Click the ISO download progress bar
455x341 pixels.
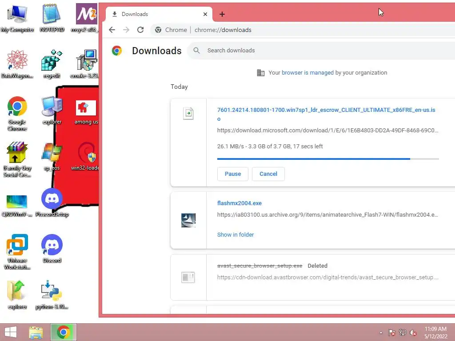pyautogui.click(x=328, y=159)
